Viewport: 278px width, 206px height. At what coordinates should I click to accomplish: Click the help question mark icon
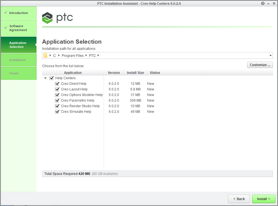[263, 3]
